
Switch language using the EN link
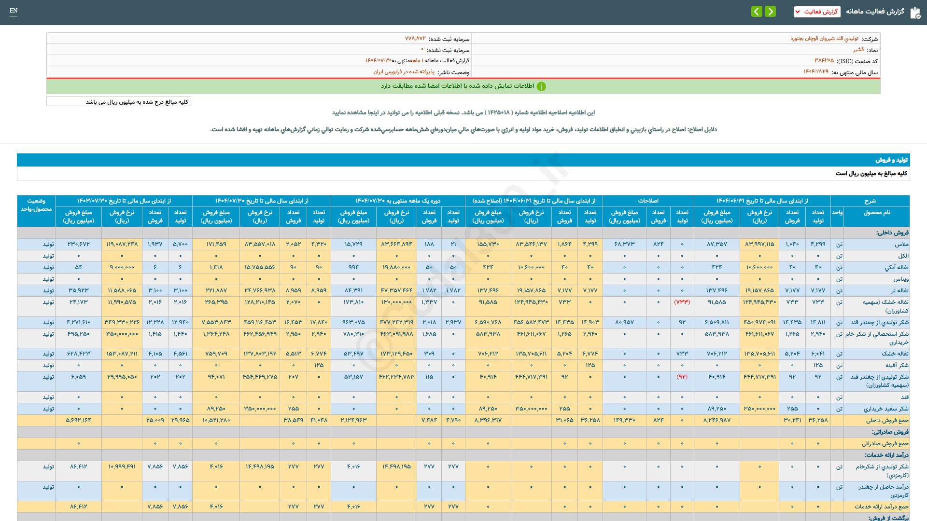[14, 11]
